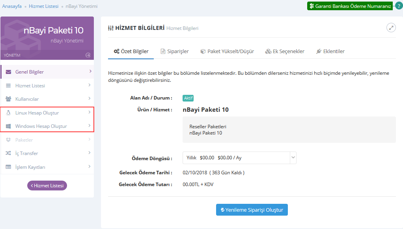Expand the Paketler chevron arrow
403x229 pixels.
pos(90,140)
